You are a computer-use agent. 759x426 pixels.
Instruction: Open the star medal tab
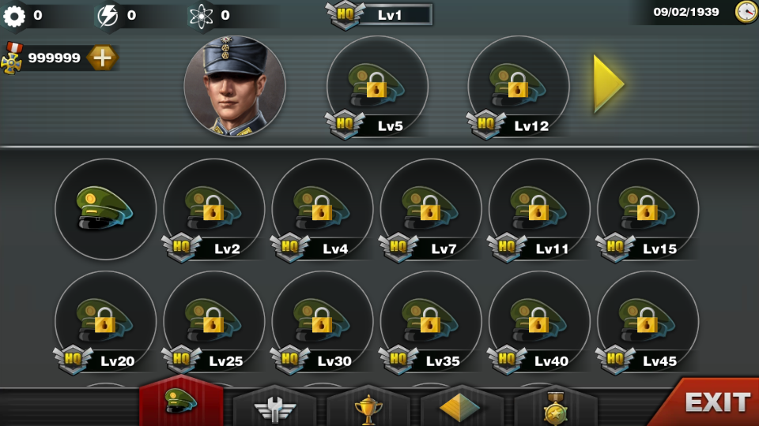point(555,407)
